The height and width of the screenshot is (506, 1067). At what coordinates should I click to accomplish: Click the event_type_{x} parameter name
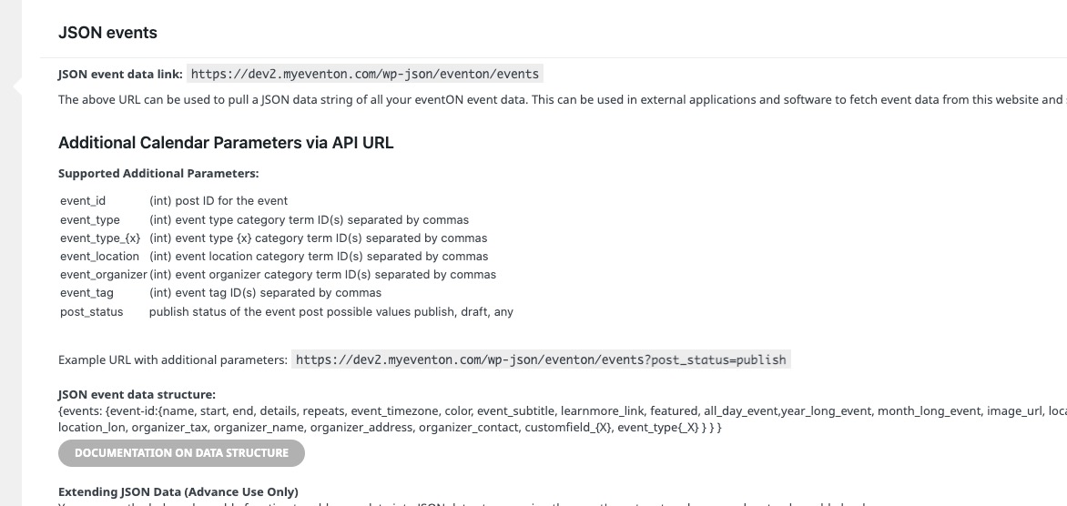pyautogui.click(x=100, y=238)
